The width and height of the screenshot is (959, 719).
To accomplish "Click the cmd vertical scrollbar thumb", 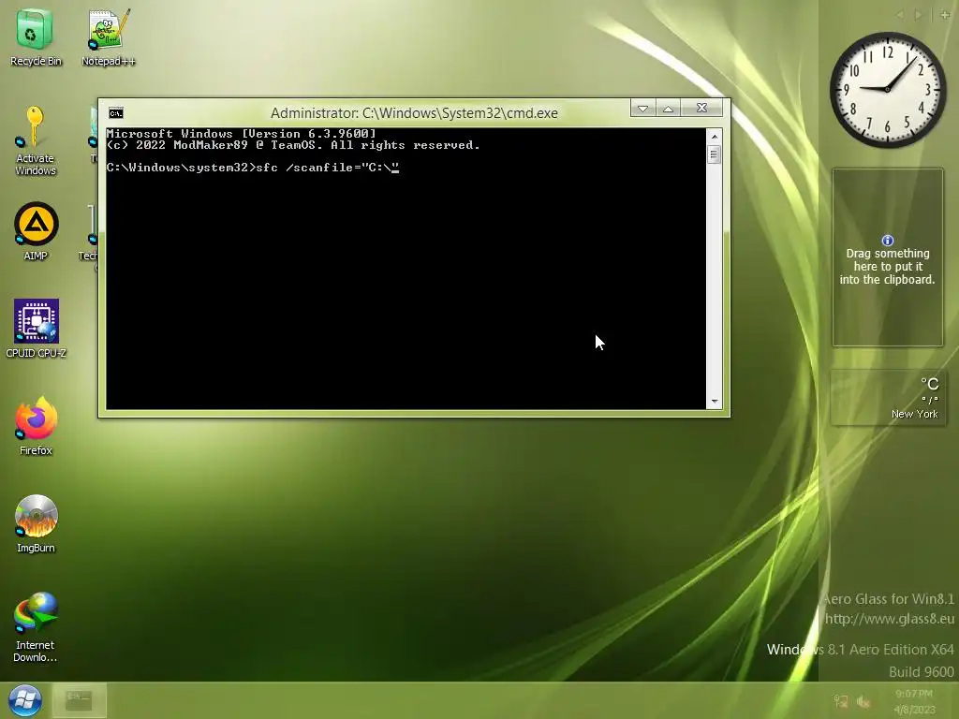I will tap(714, 154).
